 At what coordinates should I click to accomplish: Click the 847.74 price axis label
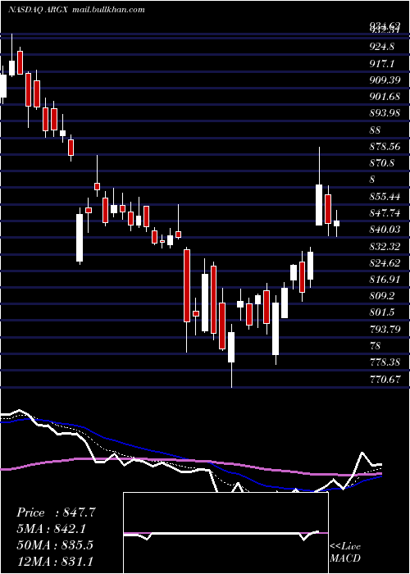385,213
